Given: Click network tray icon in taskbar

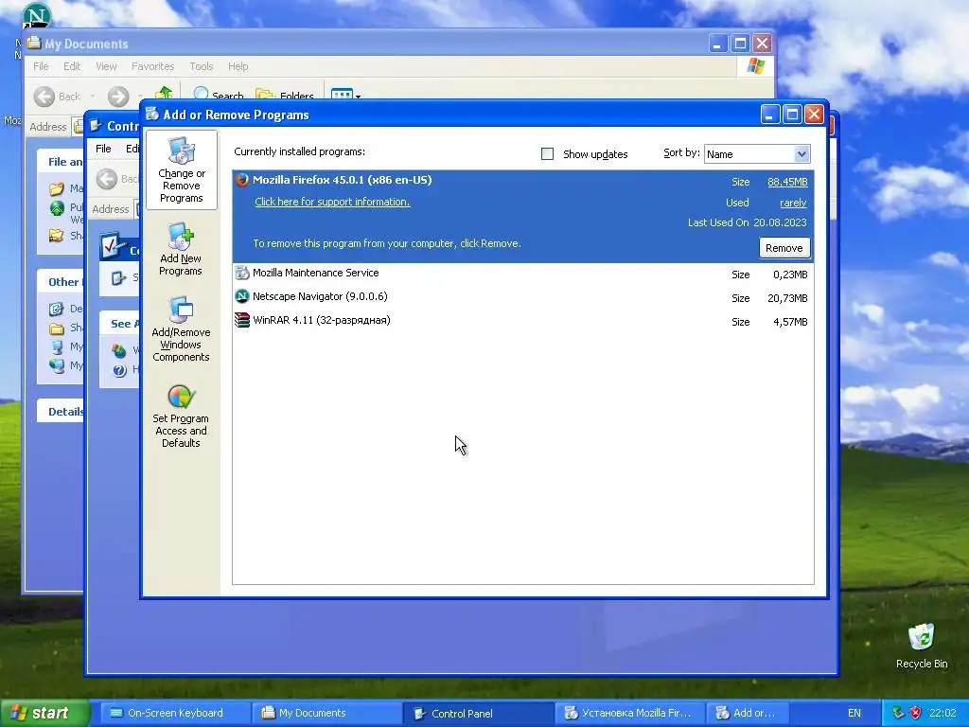Looking at the screenshot, I should pos(898,713).
